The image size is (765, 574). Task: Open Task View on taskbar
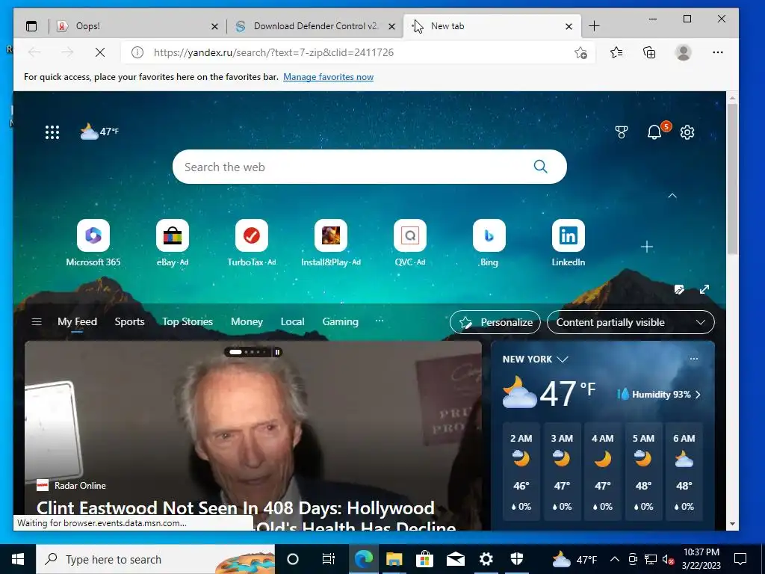click(x=329, y=559)
